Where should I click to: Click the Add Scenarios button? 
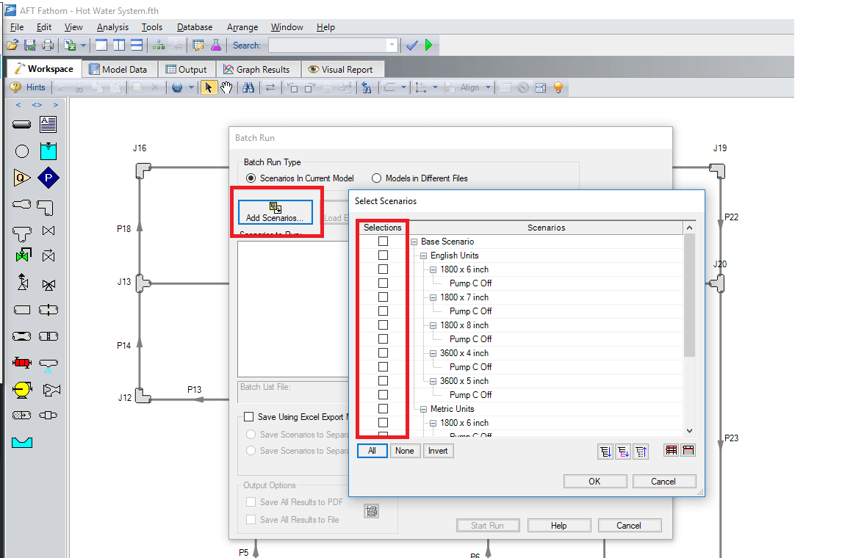(x=276, y=212)
